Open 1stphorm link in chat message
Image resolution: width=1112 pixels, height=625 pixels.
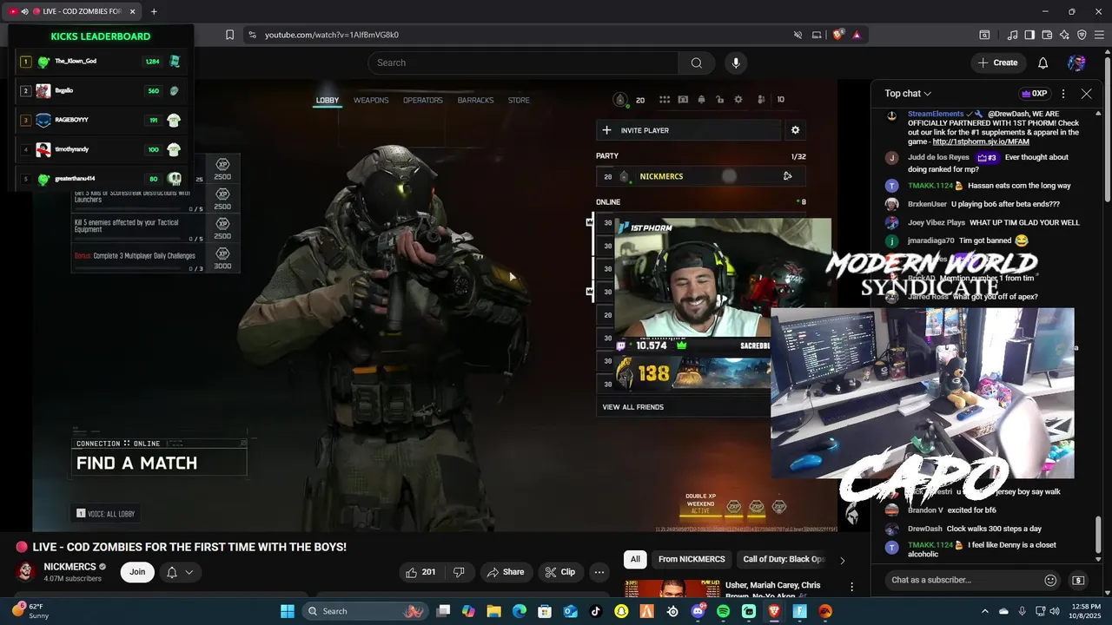click(981, 141)
